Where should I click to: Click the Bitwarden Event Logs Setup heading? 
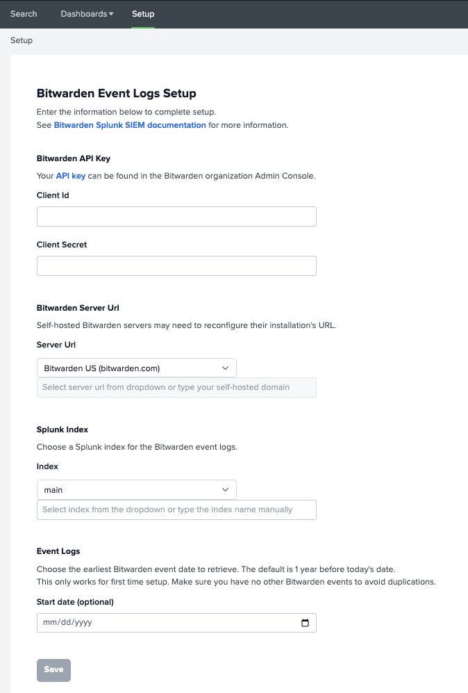pyautogui.click(x=117, y=93)
